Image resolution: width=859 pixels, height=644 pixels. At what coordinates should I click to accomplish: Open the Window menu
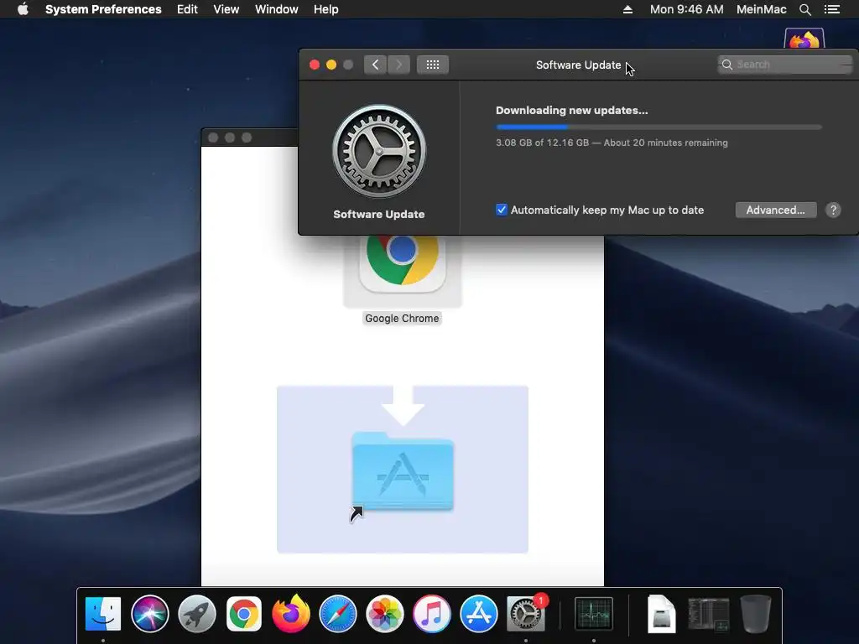pyautogui.click(x=277, y=9)
